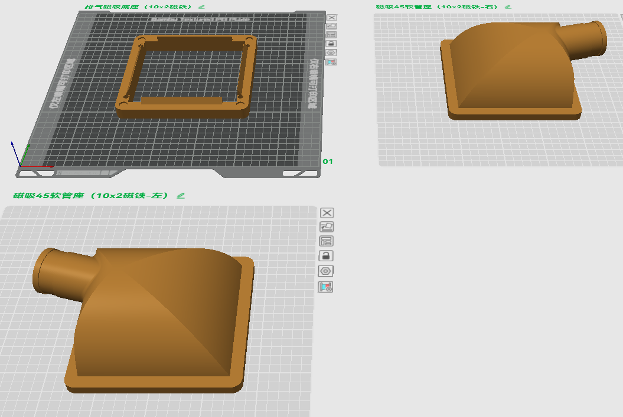This screenshot has width=623, height=417.
Task: Arrange objects on the 左 plate
Action: pos(326,241)
